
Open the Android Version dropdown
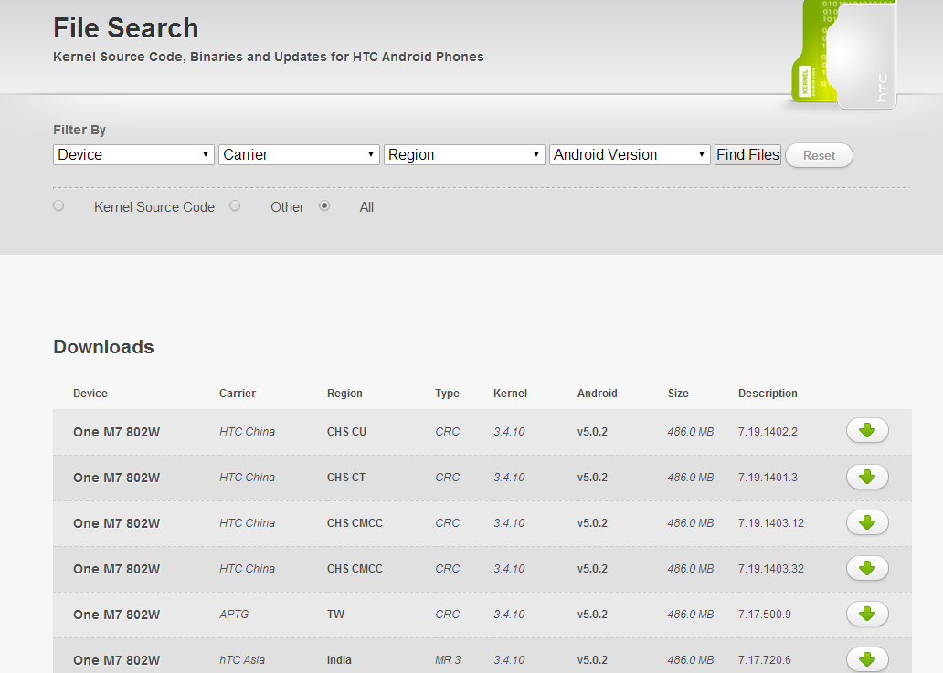(630, 154)
